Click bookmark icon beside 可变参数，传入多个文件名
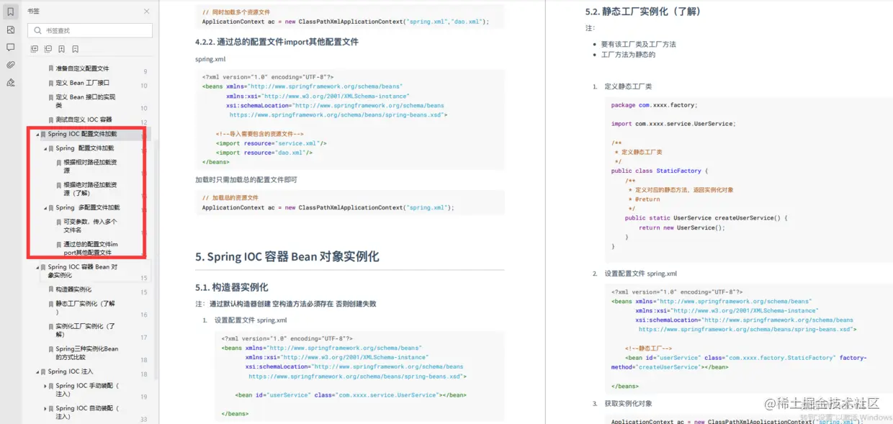 58,222
